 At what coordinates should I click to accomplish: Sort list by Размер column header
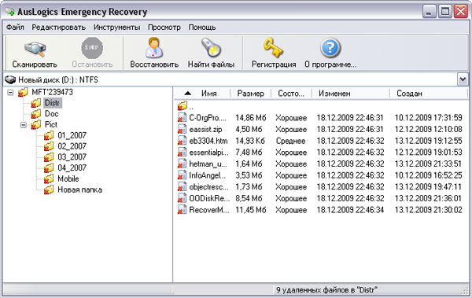click(250, 94)
